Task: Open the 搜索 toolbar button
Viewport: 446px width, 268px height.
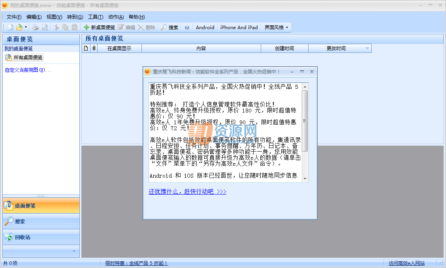Action: click(x=169, y=27)
